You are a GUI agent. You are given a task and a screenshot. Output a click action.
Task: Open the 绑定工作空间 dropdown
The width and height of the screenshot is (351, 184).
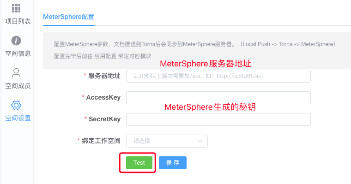[x=167, y=141]
